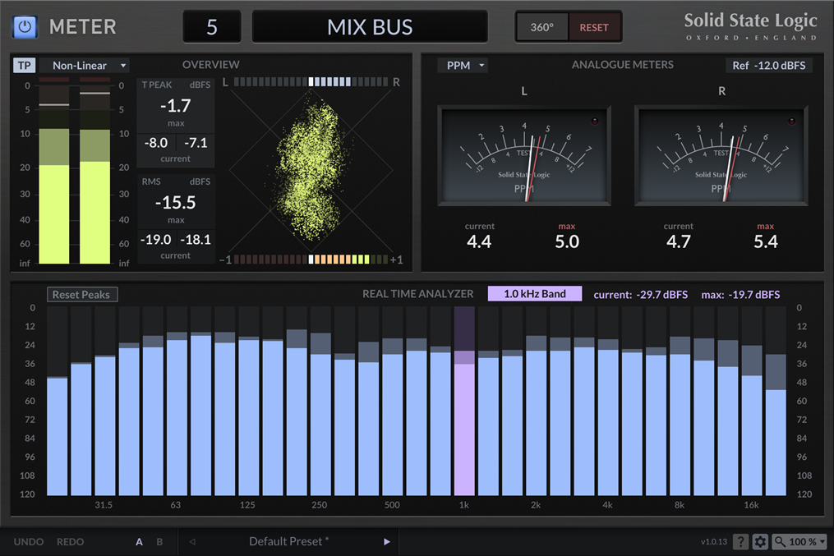Click the Default Preset name field

pyautogui.click(x=288, y=542)
